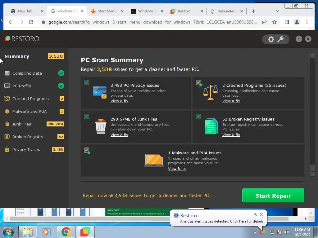This screenshot has width=318, height=238.
Task: Click the Malware bug sidebar icon
Action: [7, 111]
